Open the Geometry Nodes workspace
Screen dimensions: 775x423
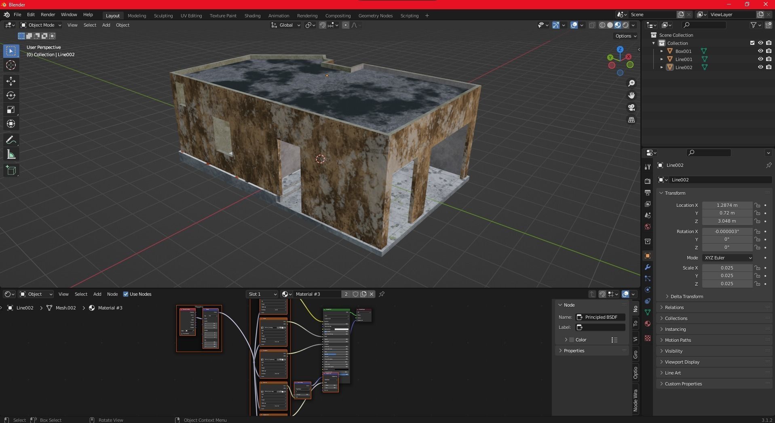[375, 16]
